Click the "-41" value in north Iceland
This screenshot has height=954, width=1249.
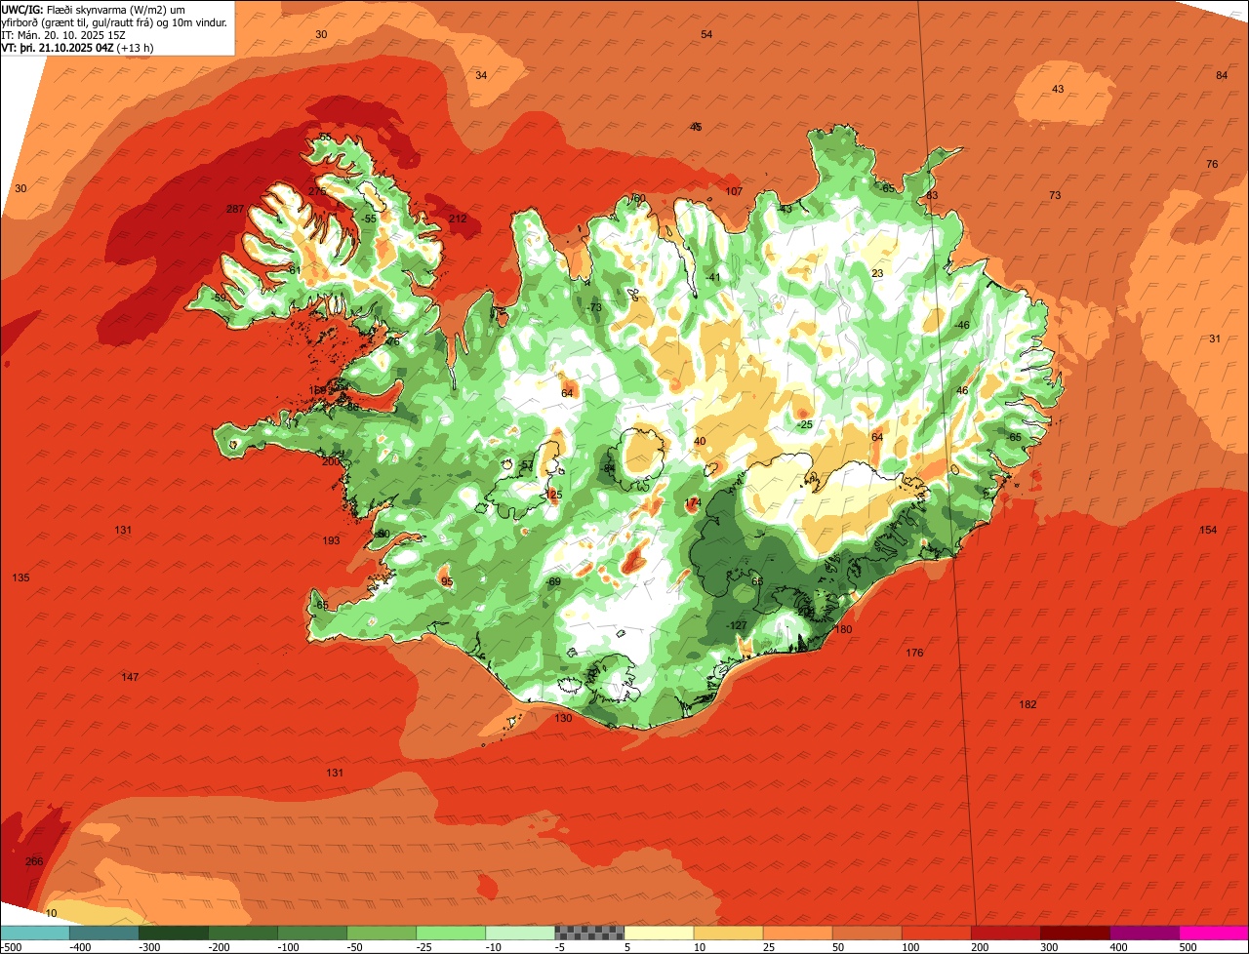point(712,278)
